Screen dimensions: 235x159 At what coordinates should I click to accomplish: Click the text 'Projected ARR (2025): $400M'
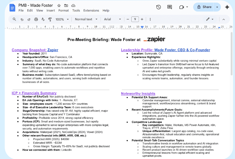(x=51, y=139)
